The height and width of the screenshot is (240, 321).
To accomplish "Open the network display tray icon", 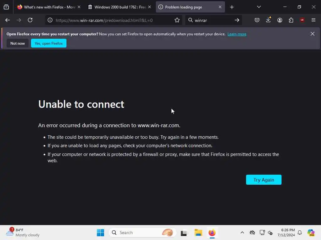I will (262, 232).
